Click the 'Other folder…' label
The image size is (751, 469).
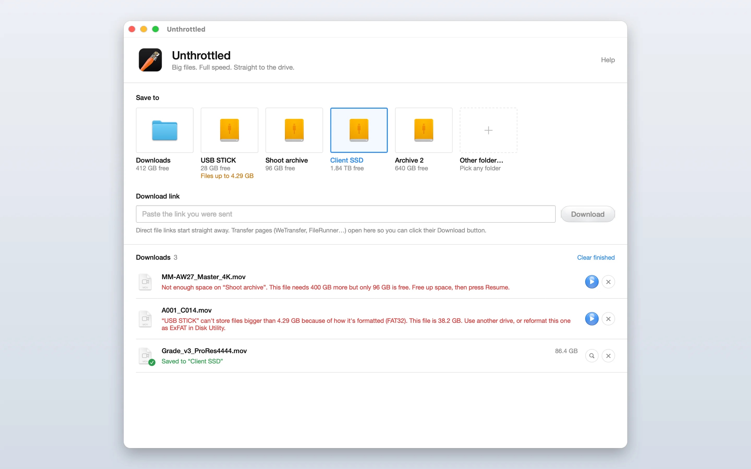pos(481,160)
